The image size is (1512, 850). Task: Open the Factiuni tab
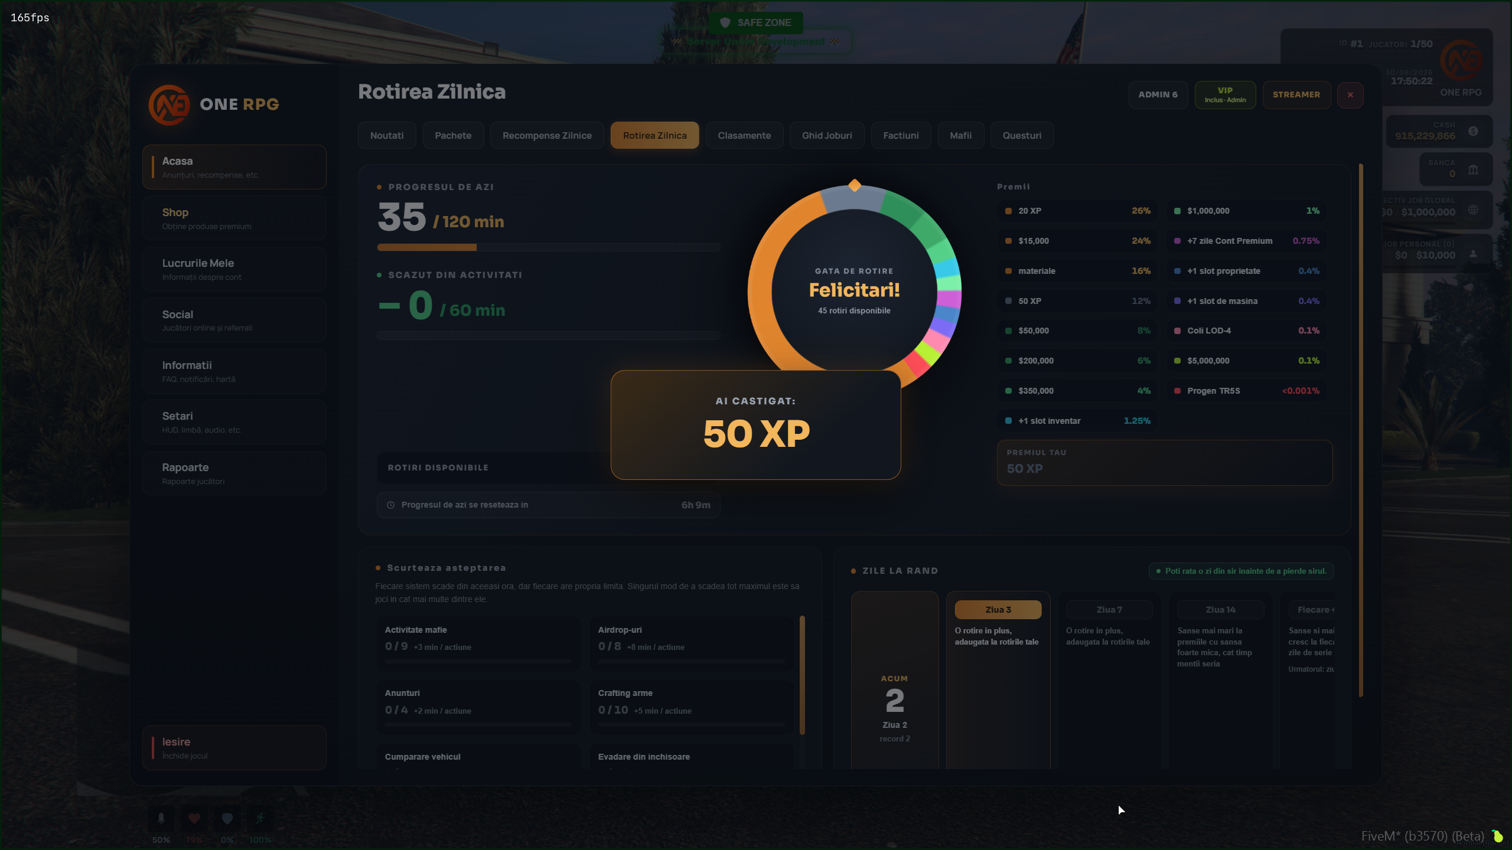point(901,135)
